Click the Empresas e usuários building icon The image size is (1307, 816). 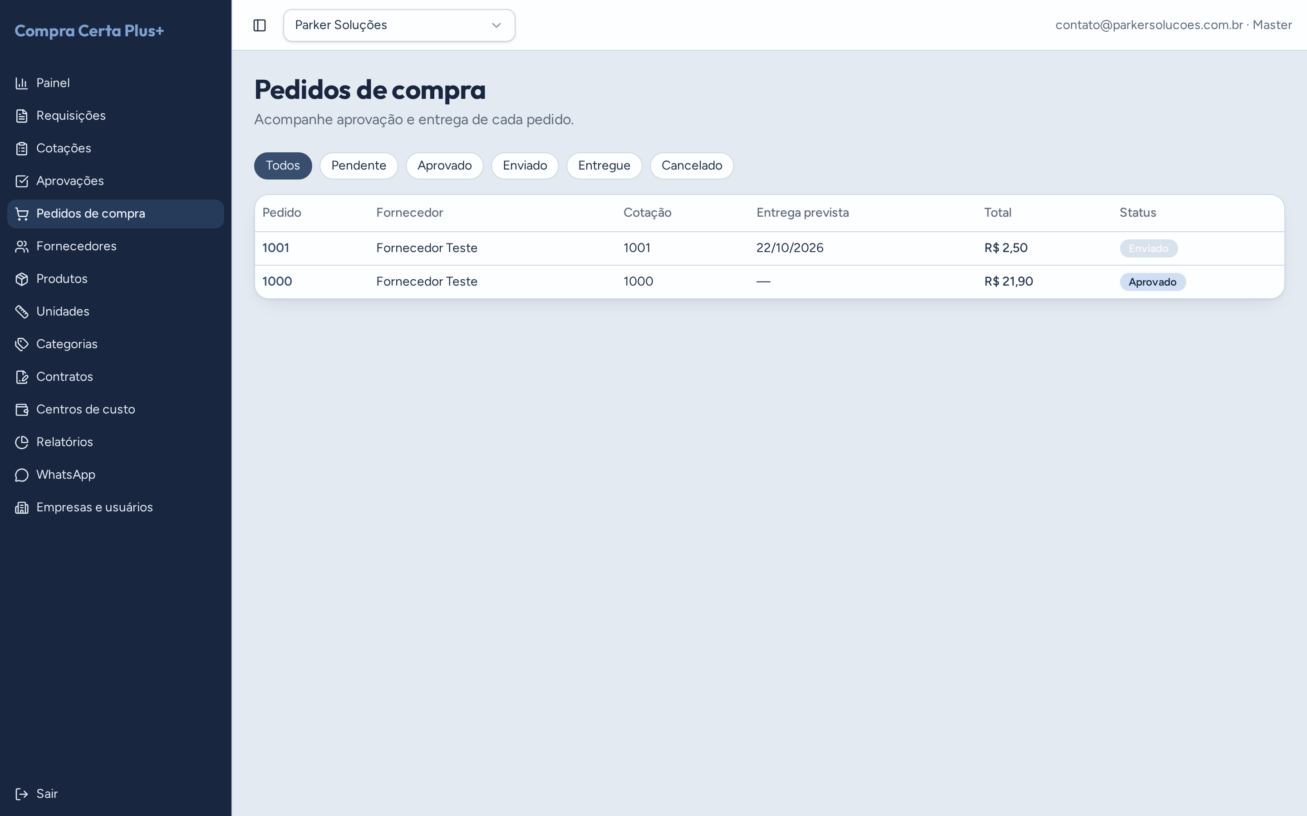22,508
